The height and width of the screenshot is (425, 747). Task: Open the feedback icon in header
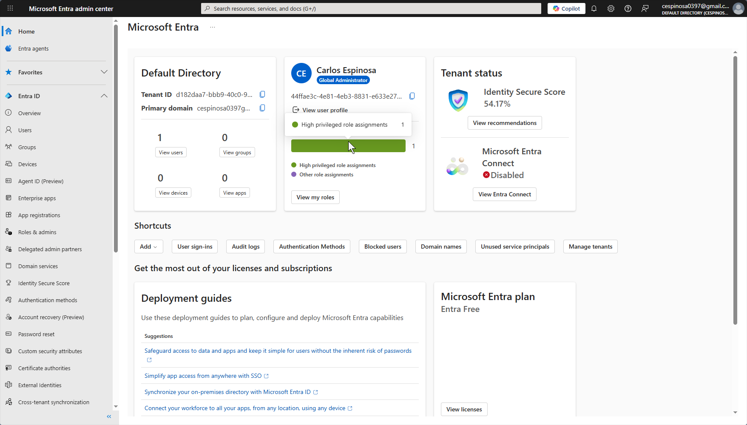coord(645,8)
